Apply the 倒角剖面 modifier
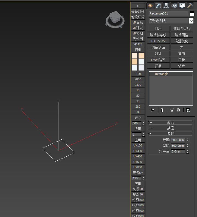This screenshot has height=217, width=197. pos(158,47)
